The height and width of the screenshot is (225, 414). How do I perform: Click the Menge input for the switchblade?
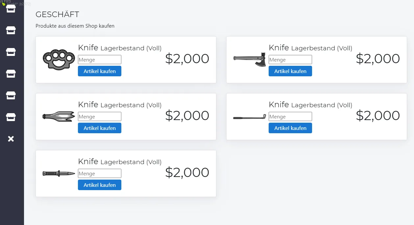pyautogui.click(x=100, y=173)
